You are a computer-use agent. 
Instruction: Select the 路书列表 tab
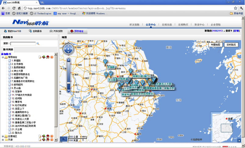(x=8, y=50)
